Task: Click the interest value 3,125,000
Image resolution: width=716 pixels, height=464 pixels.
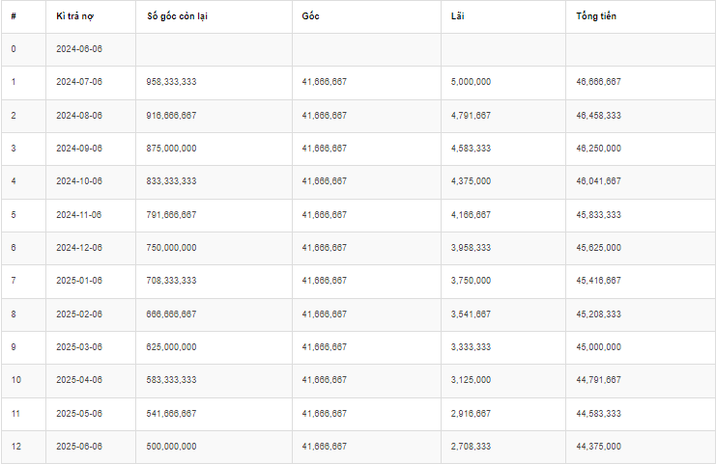Action: tap(471, 380)
